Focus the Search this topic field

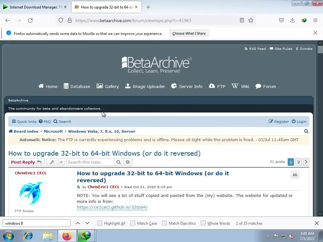[90, 162]
